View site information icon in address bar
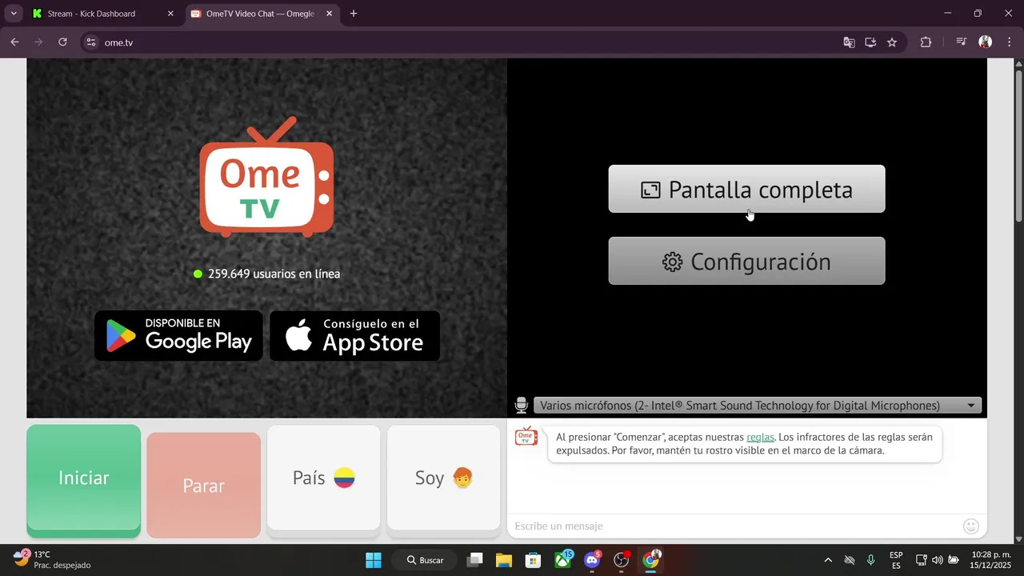 tap(91, 42)
